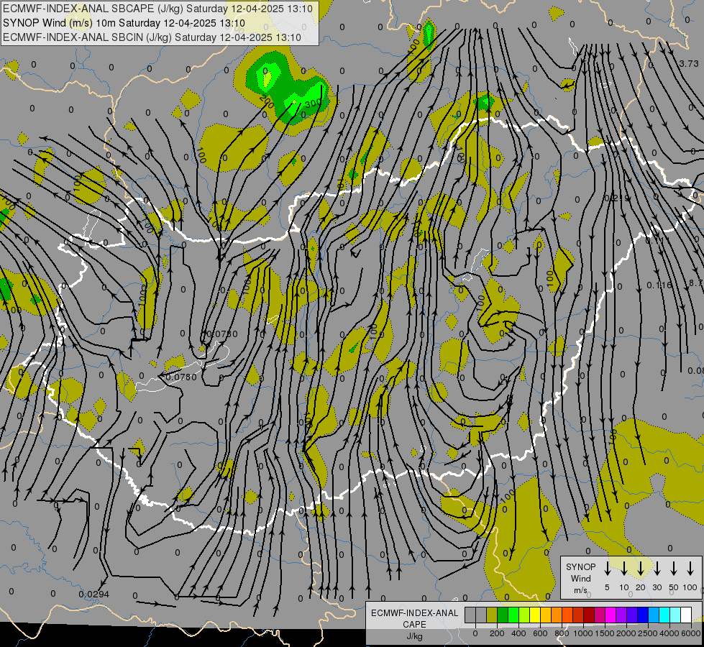Click the '200' tick label in CAPE legend
The height and width of the screenshot is (647, 704).
(x=497, y=633)
